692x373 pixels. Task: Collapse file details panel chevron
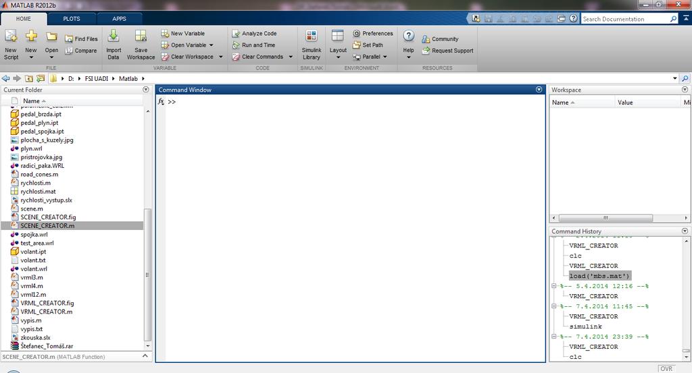point(145,356)
